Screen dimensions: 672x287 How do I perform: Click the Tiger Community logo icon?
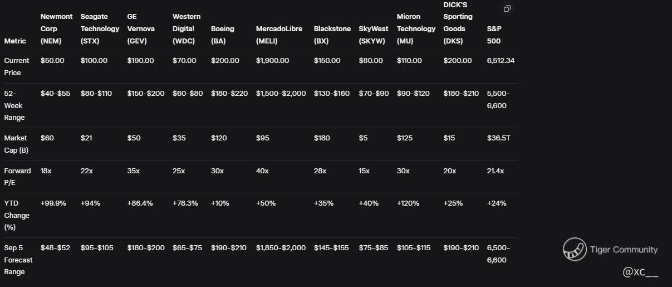[x=575, y=249]
